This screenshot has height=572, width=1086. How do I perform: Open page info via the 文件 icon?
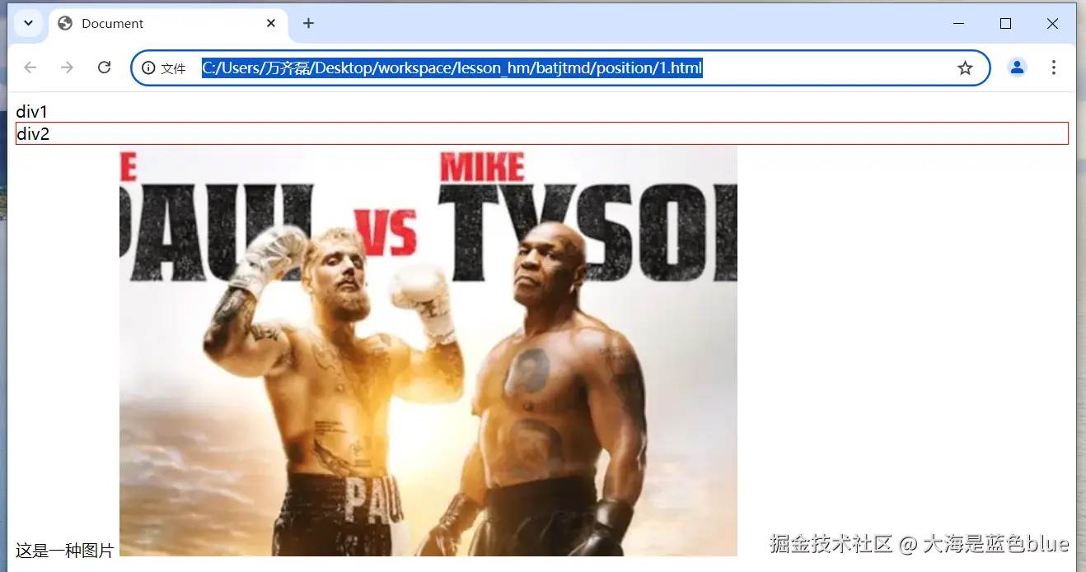tap(162, 67)
